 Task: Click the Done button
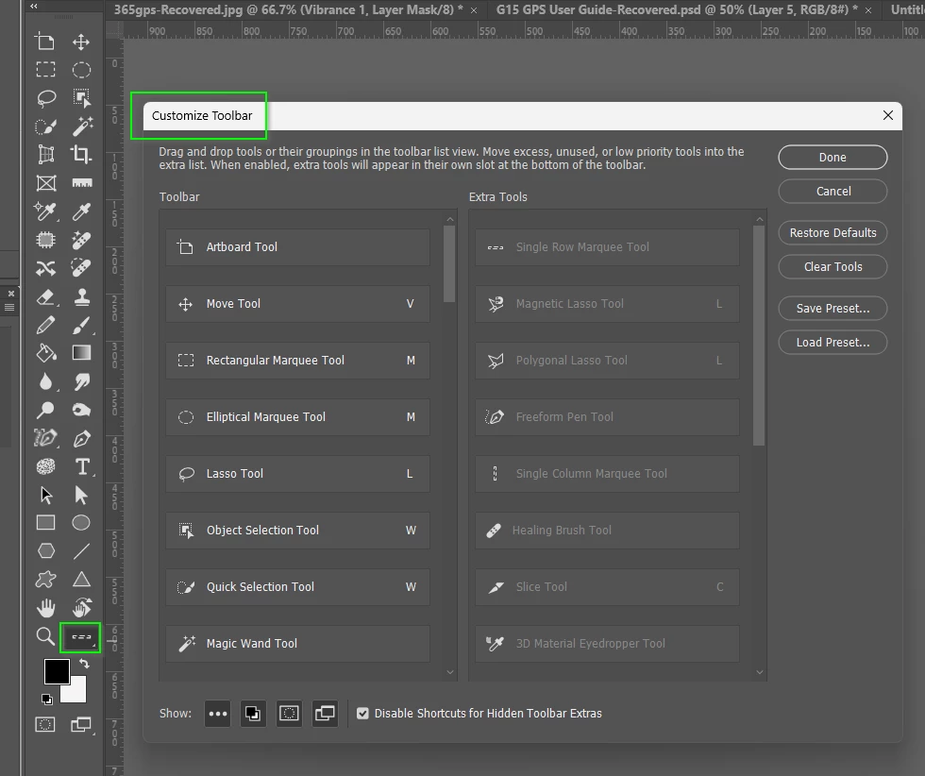[x=832, y=157]
